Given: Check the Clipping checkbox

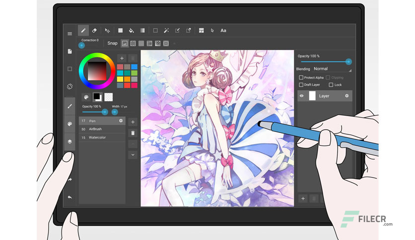Looking at the screenshot, I should [328, 77].
